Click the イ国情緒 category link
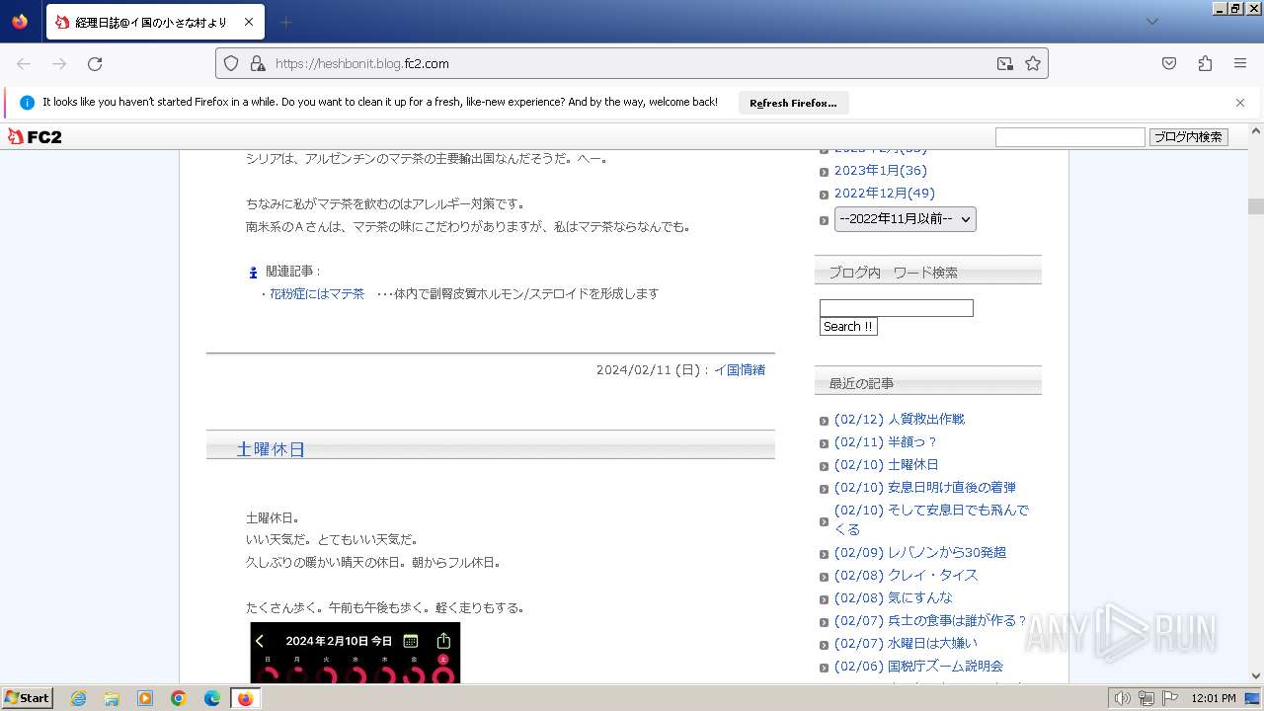 tap(740, 370)
